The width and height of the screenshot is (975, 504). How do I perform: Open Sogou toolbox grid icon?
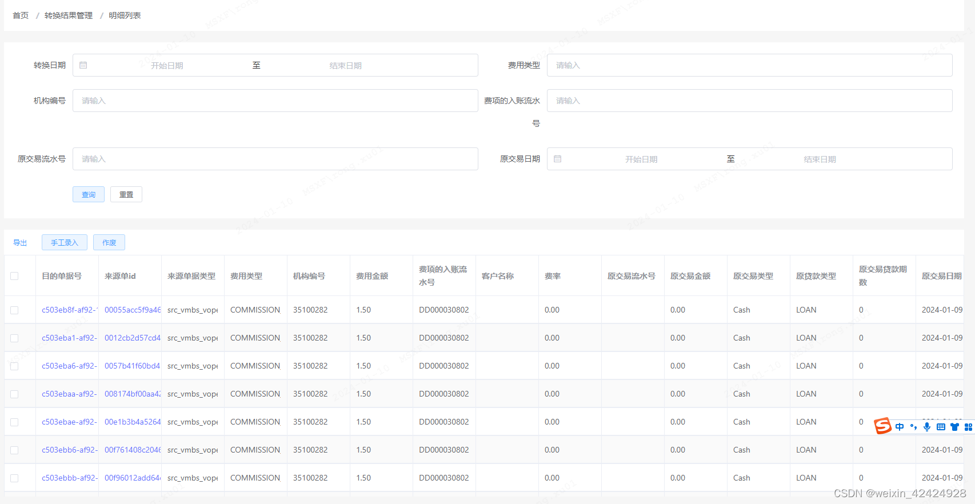point(968,427)
